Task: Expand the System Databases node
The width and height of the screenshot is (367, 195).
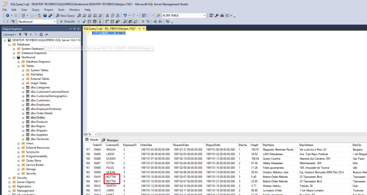Action: (14, 49)
